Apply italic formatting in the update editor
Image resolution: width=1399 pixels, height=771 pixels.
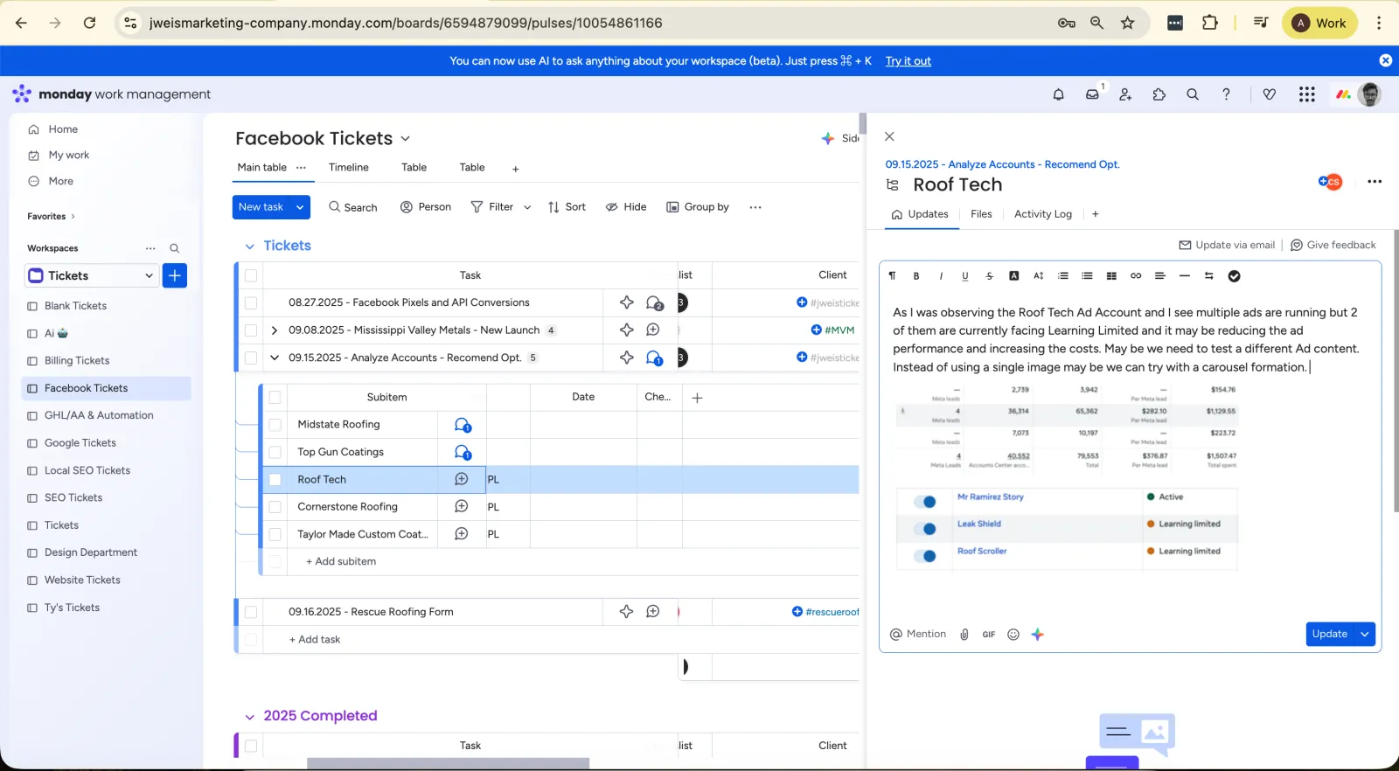941,276
